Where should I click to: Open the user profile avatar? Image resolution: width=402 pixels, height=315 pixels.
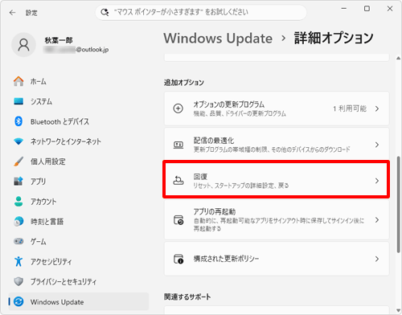(x=23, y=45)
